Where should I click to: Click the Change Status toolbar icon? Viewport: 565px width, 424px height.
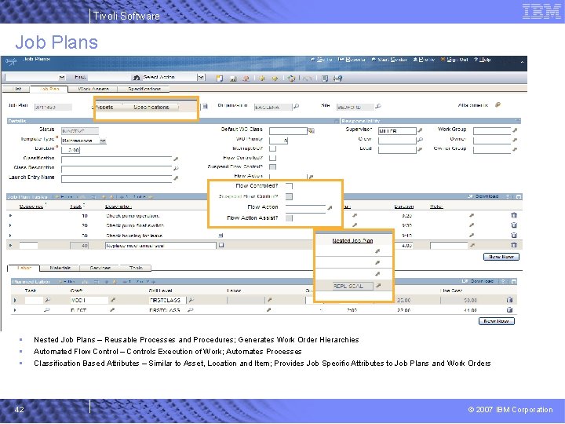click(x=291, y=79)
